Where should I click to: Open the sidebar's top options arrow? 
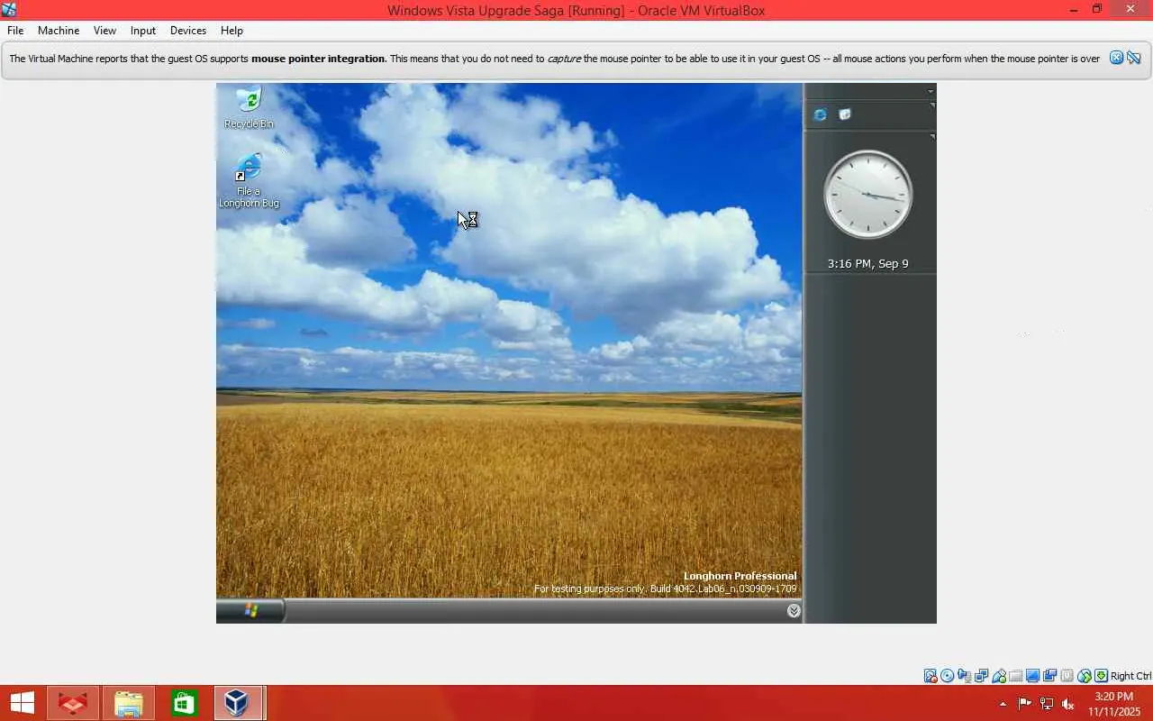click(931, 91)
